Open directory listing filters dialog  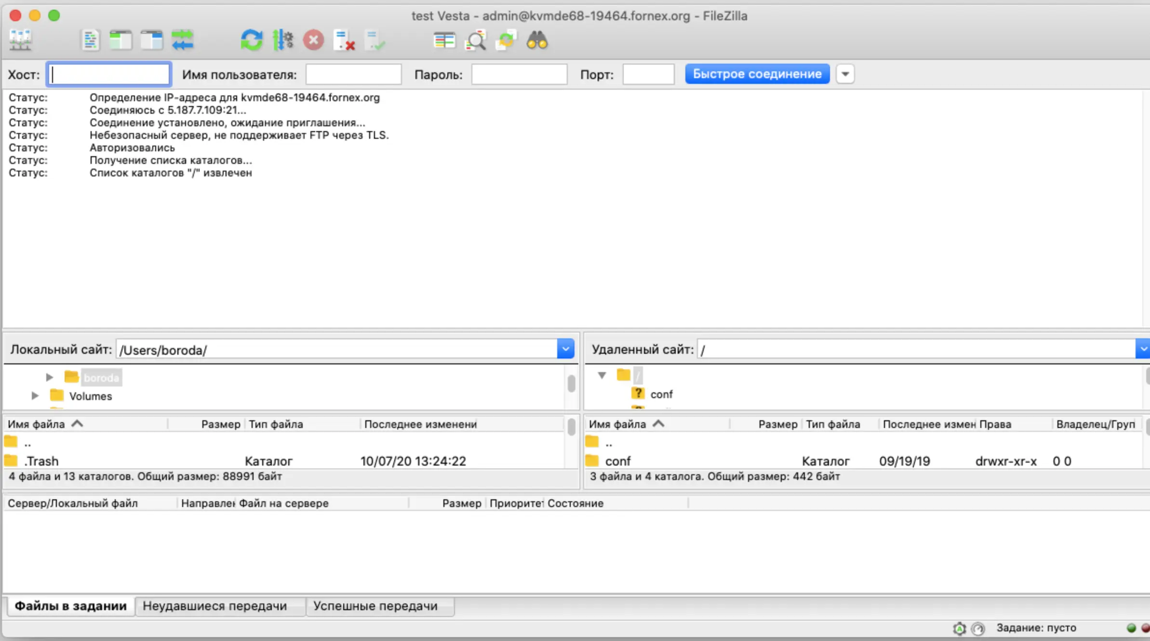[444, 40]
